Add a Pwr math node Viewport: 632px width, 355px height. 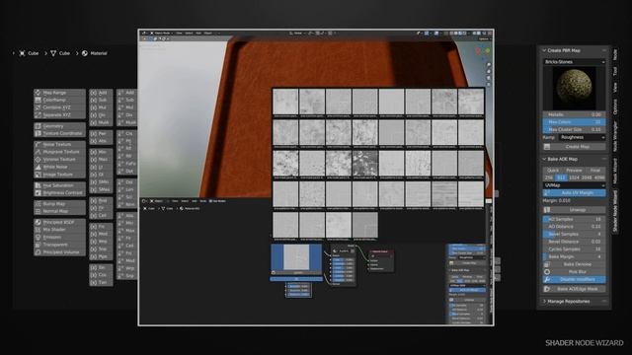[x=101, y=133]
